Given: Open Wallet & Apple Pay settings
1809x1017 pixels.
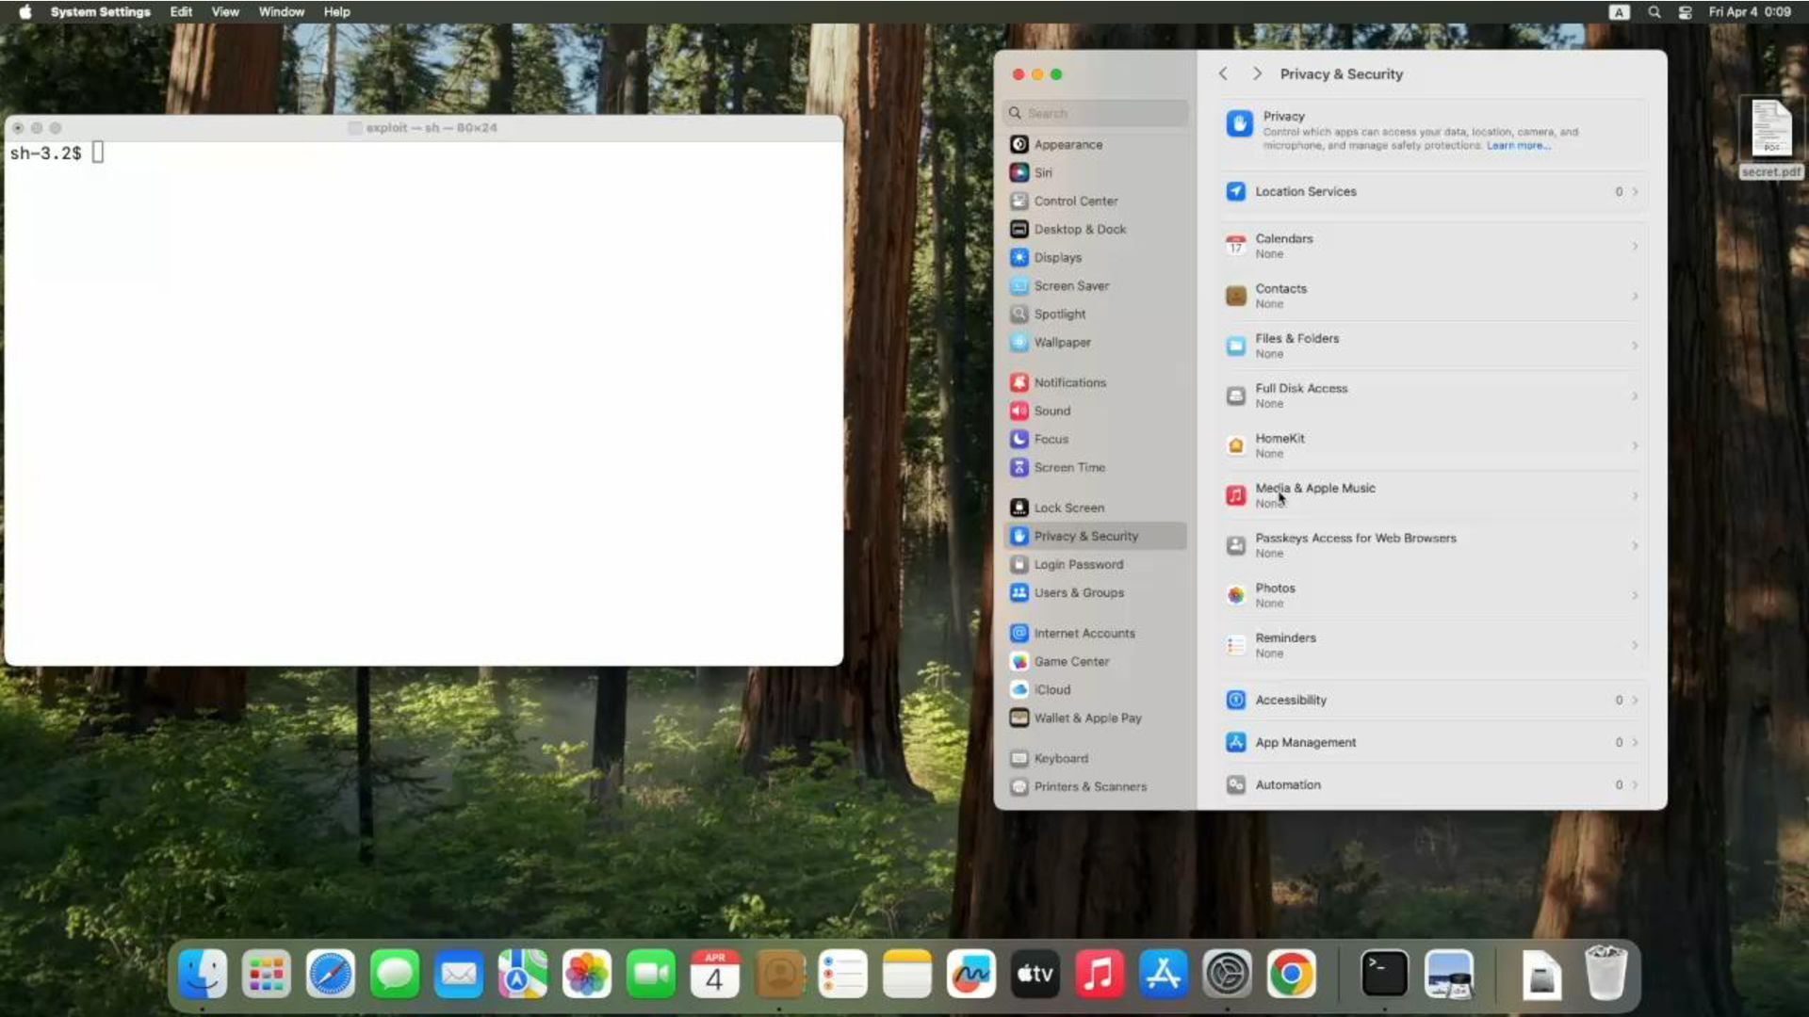Looking at the screenshot, I should point(1096,718).
